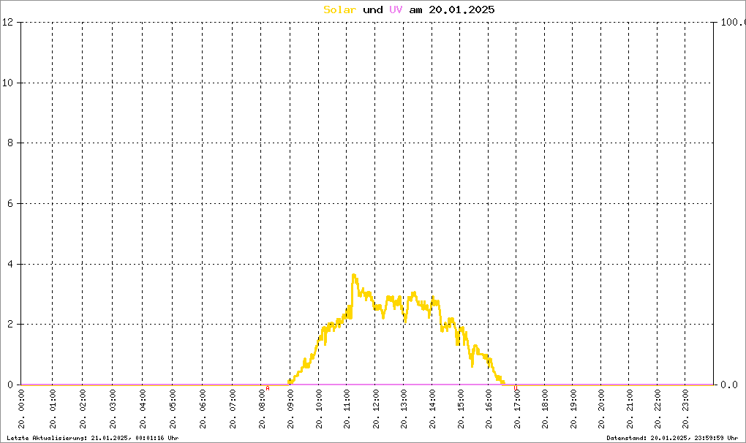Viewport: 746px width, 443px height.
Task: Click the left axis value '4'
Action: tap(10, 264)
